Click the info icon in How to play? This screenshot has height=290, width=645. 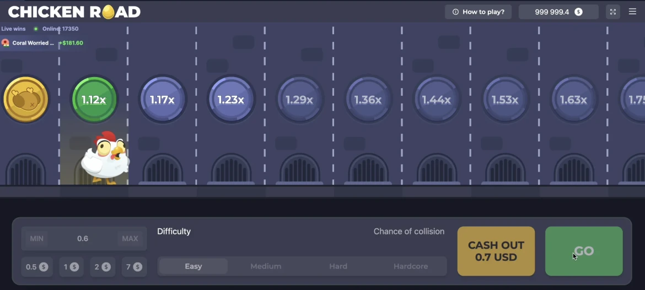(x=455, y=12)
